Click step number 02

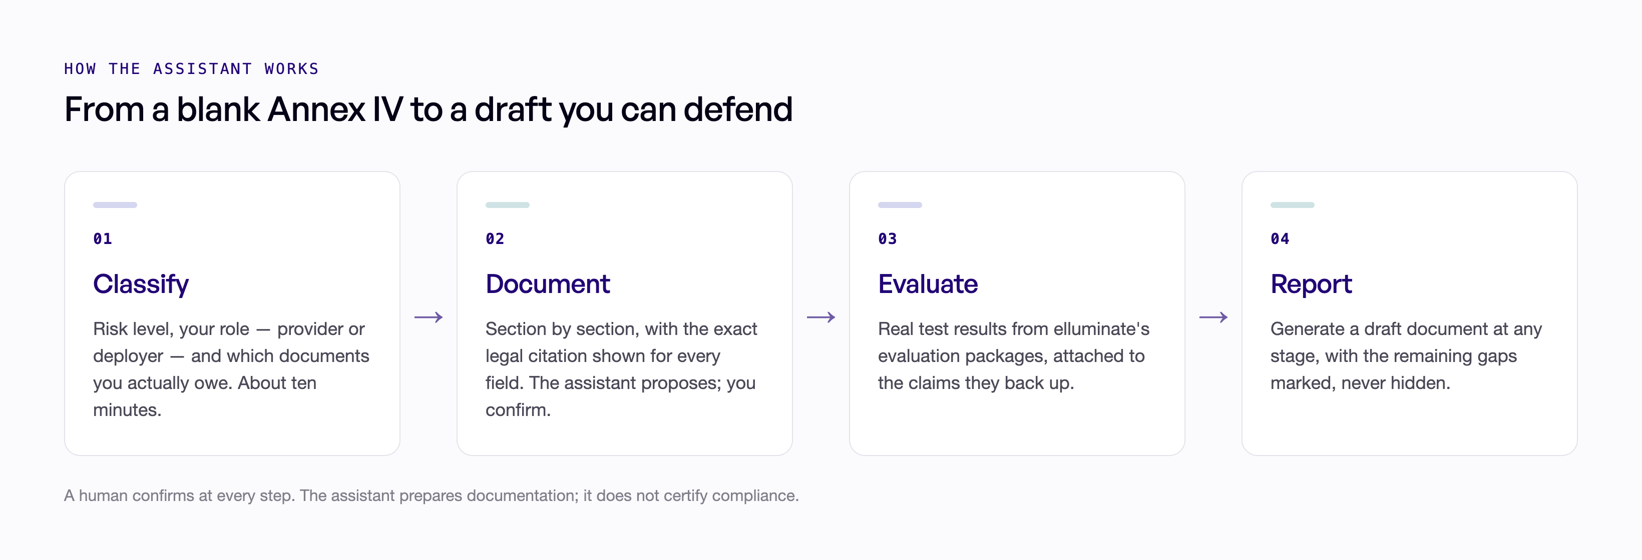coord(495,238)
